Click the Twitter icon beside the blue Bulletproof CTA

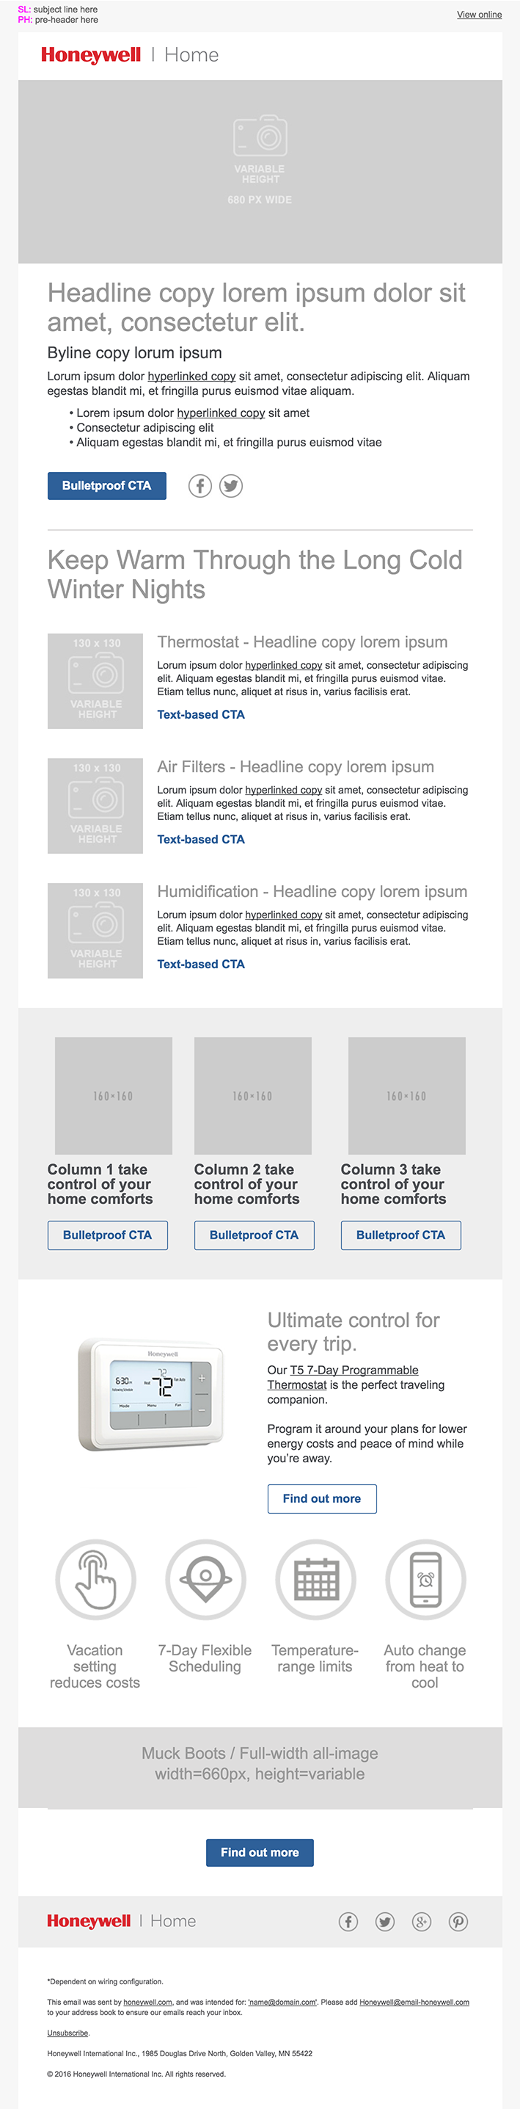pos(231,486)
